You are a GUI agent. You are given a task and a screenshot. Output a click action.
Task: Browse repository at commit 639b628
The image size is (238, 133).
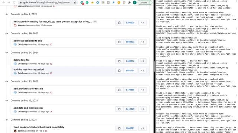[x=142, y=23]
